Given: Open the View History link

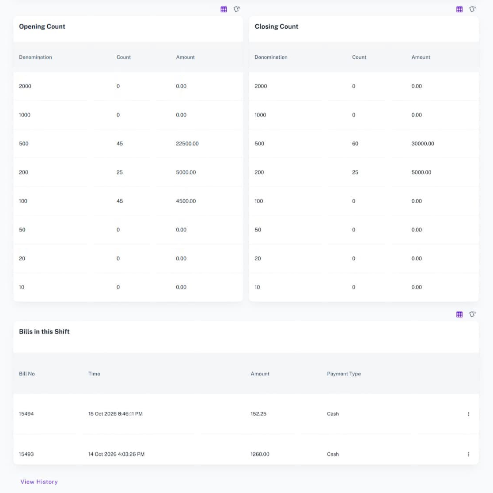Looking at the screenshot, I should (x=39, y=482).
